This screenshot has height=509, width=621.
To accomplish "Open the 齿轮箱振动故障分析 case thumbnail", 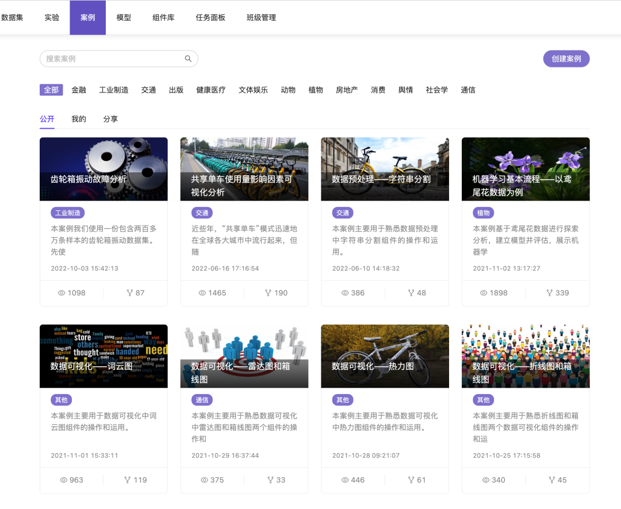I will (103, 169).
